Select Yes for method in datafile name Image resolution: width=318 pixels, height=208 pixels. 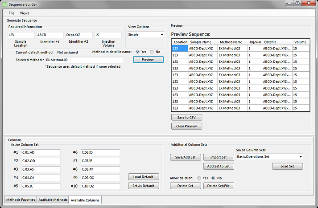click(x=138, y=52)
